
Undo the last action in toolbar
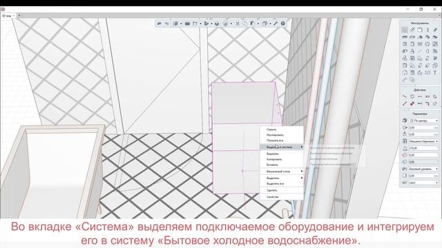[x=160, y=23]
